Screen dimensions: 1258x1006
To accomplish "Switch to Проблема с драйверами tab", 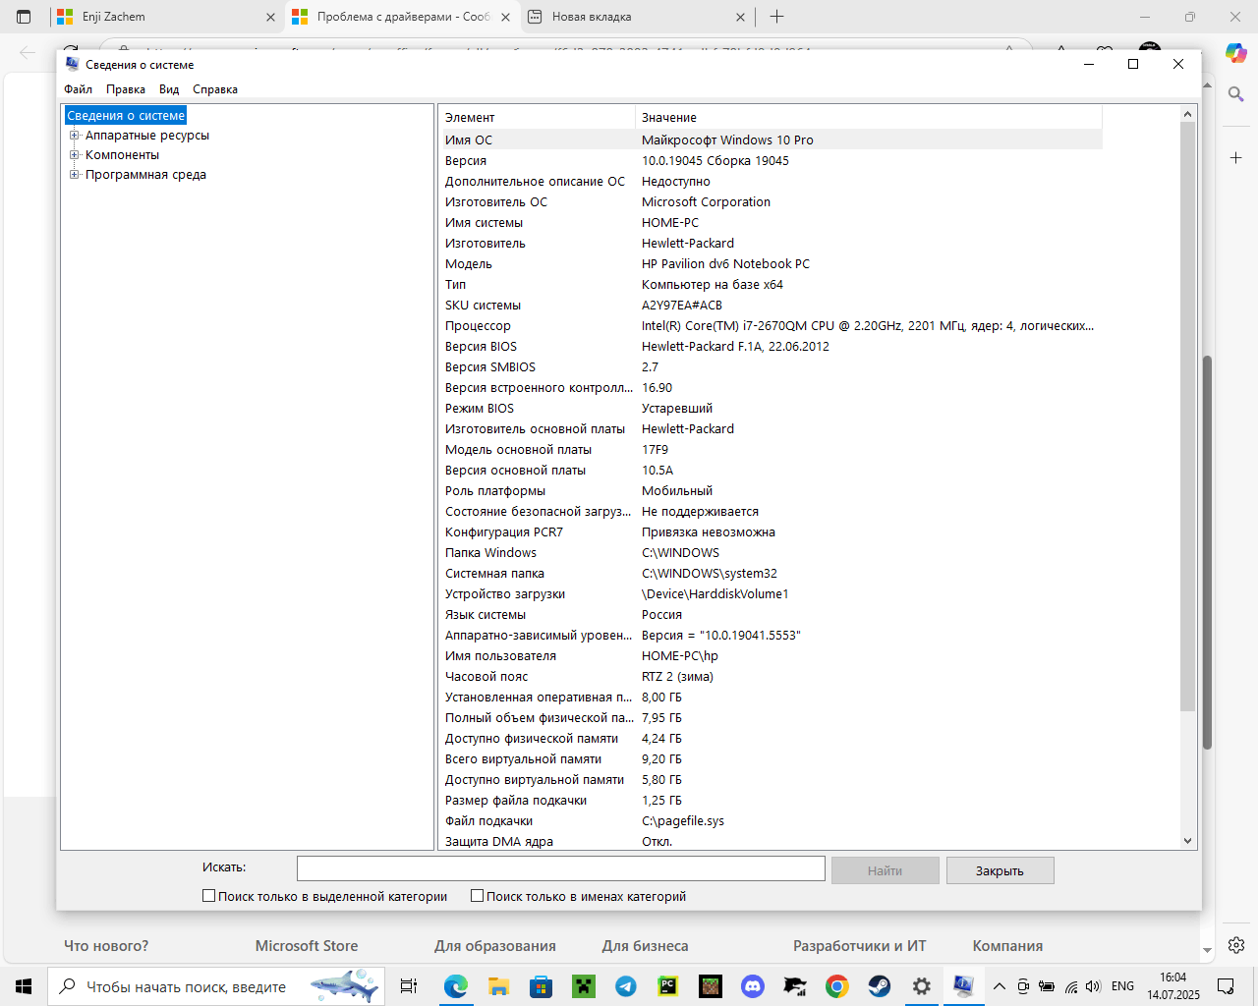I will (402, 17).
